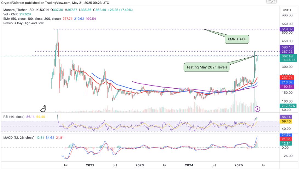Screen dimensions: 299x171
Task: Click the -25.00 MACD axis tick
Action: coord(287,156)
